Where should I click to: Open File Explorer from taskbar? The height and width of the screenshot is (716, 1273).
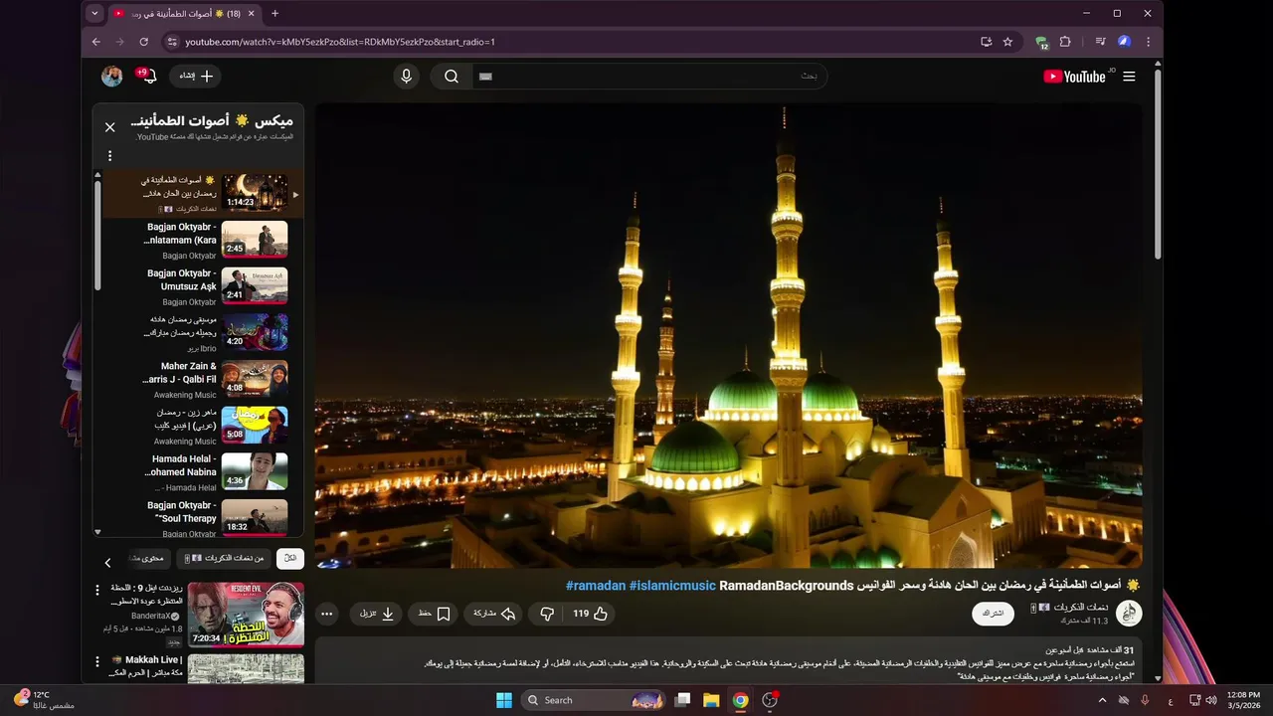711,700
